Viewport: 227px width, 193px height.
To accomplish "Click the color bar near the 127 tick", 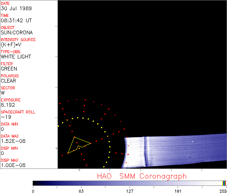I will tap(130, 183).
